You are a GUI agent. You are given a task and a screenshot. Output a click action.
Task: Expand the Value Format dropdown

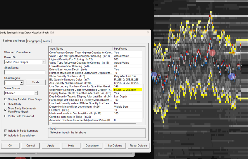[x=36, y=93]
